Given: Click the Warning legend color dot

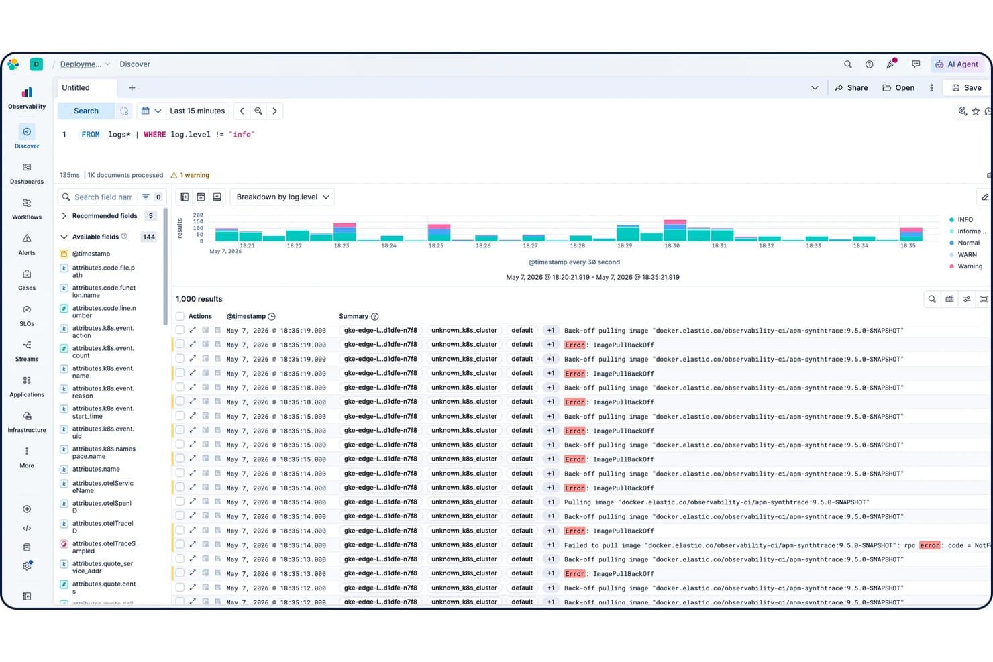Looking at the screenshot, I should [x=952, y=266].
